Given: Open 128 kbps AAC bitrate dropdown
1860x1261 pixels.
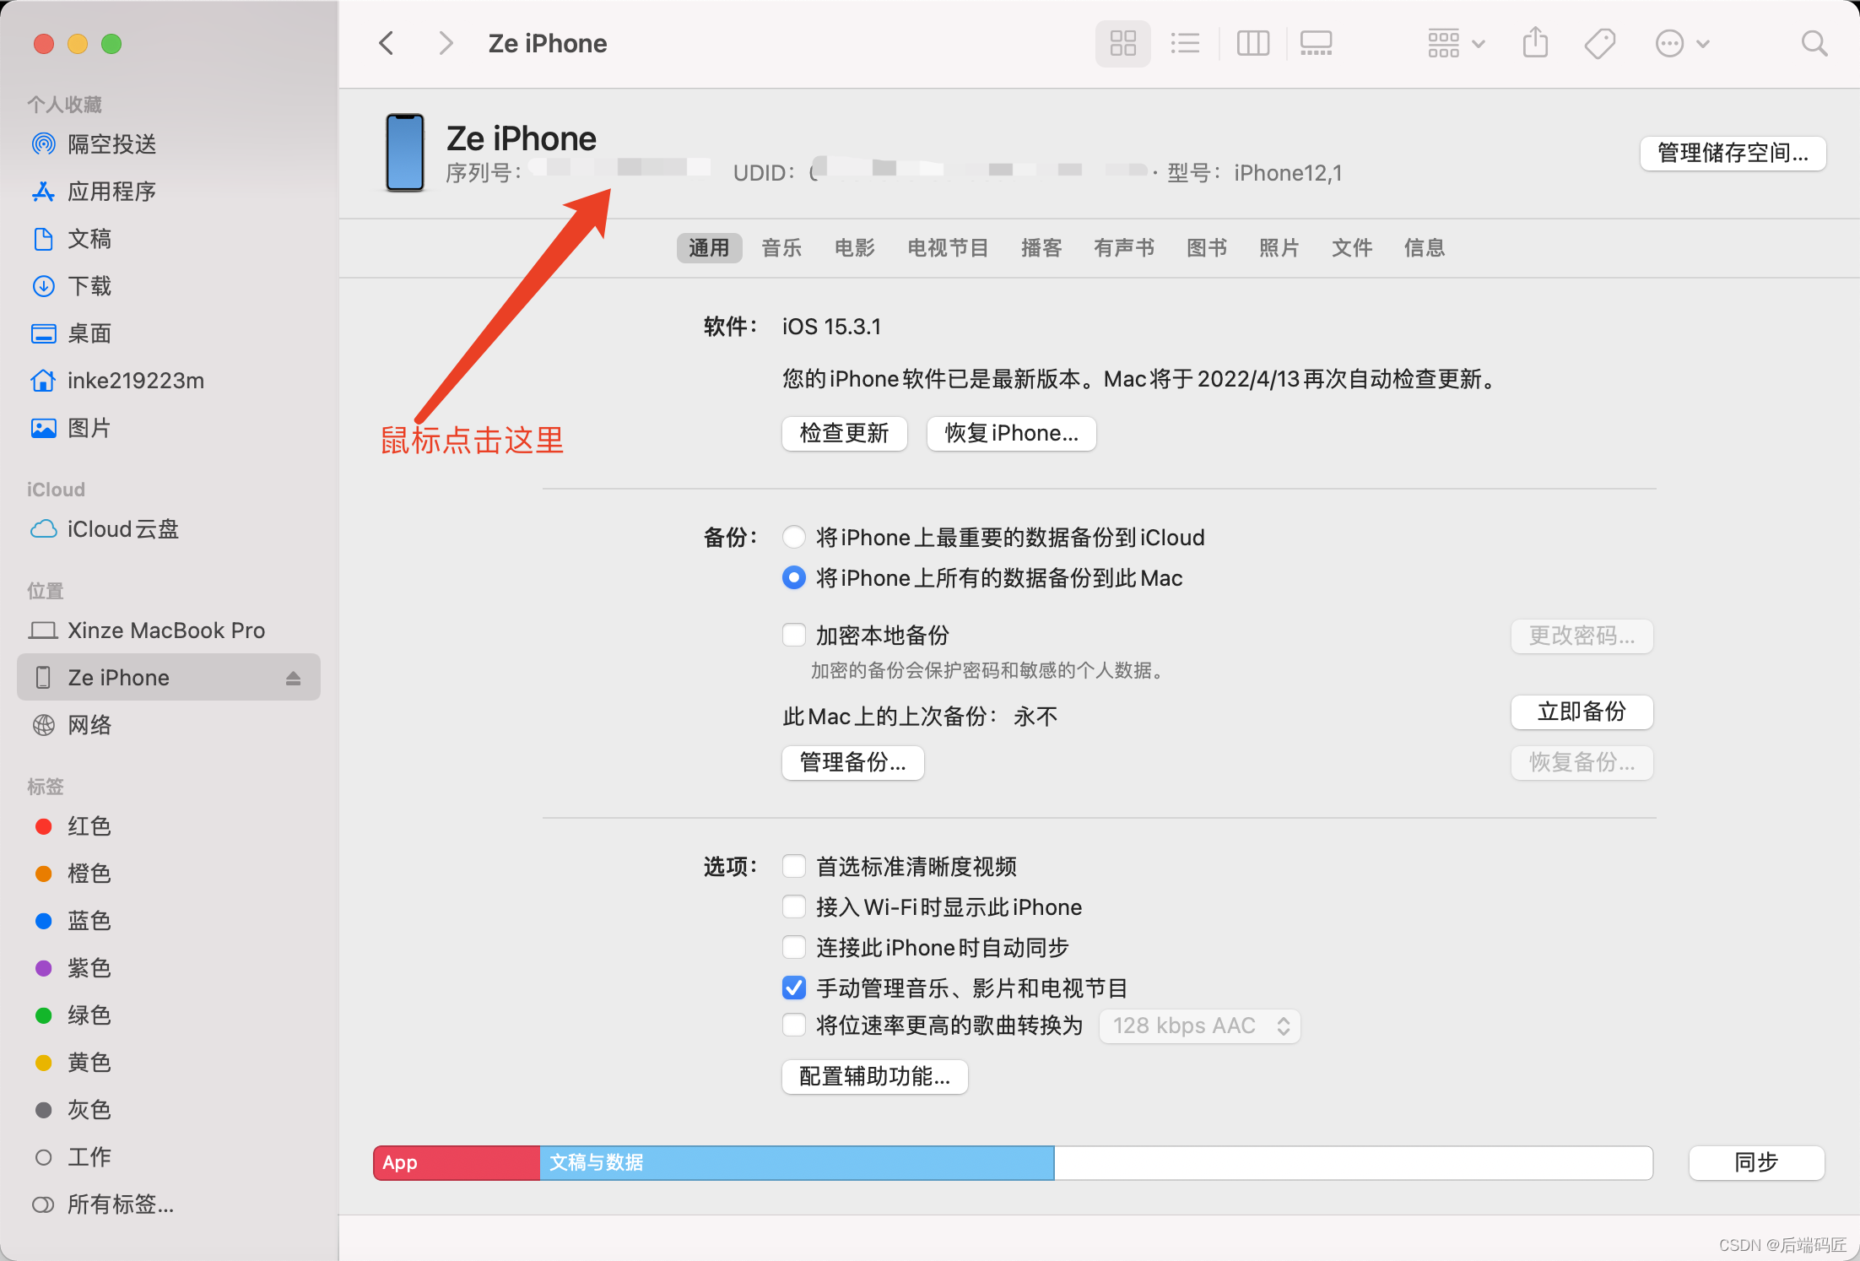Looking at the screenshot, I should tap(1198, 1026).
